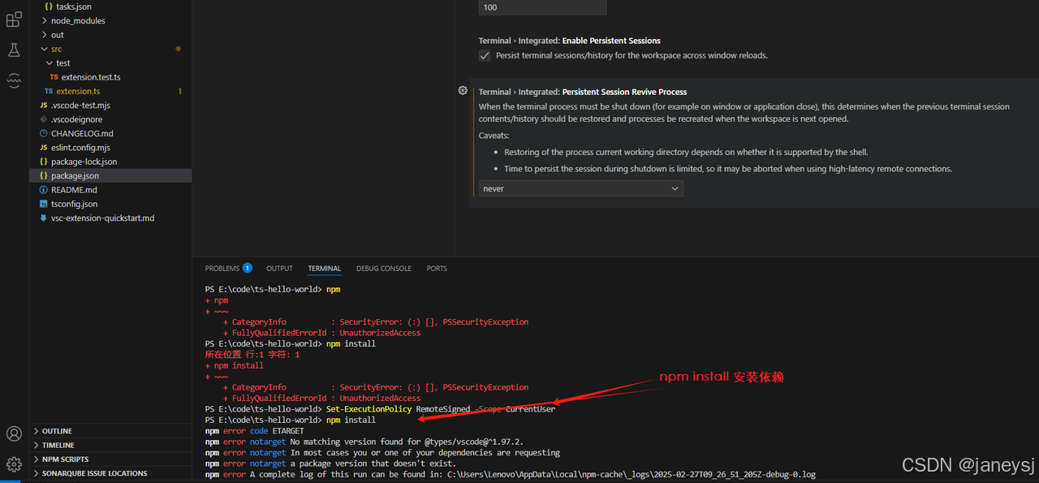The width and height of the screenshot is (1039, 483).
Task: Open the Testing flask icon
Action: coord(14,50)
